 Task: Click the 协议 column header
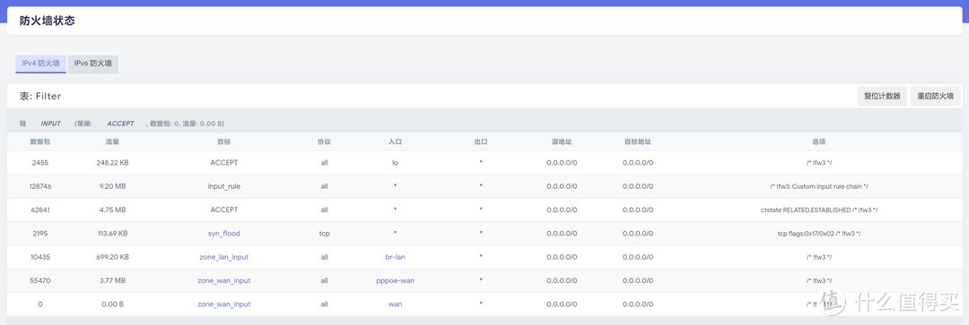[x=325, y=141]
